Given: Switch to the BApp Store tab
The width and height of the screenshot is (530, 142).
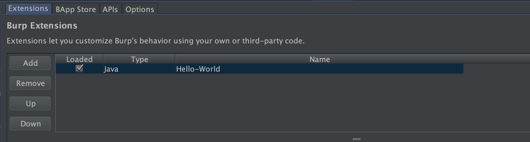Looking at the screenshot, I should 76,9.
